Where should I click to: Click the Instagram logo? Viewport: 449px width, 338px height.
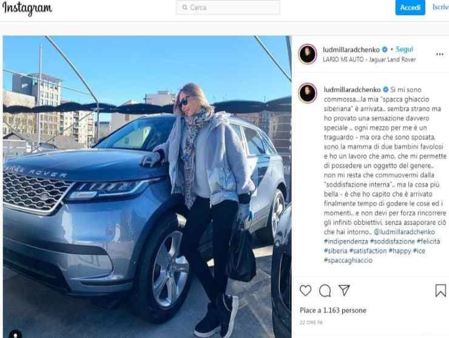(x=27, y=9)
